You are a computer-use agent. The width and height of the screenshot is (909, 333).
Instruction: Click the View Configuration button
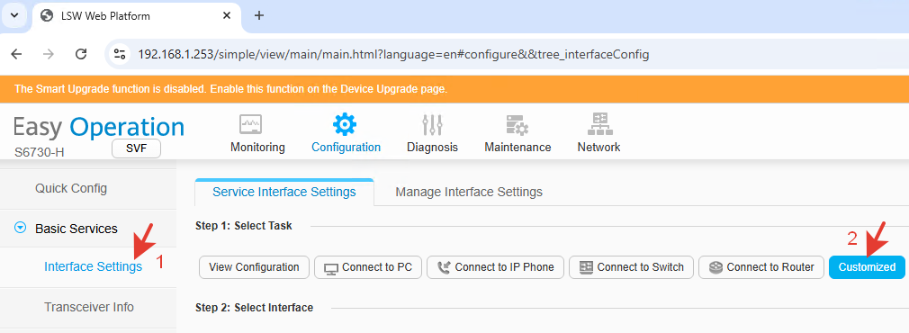click(254, 267)
